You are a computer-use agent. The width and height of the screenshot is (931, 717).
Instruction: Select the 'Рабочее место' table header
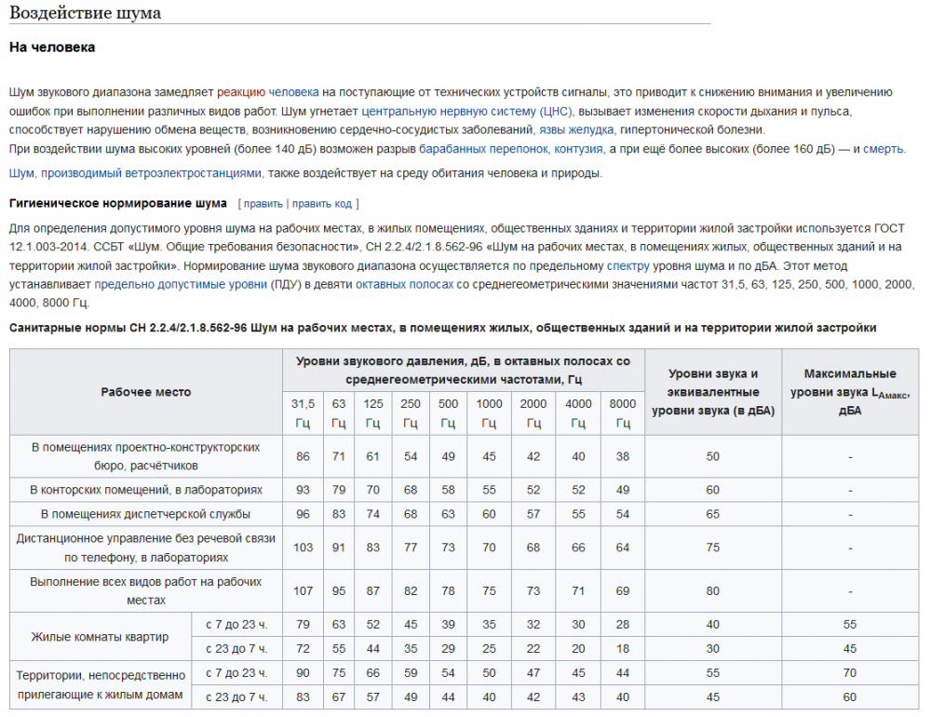[x=146, y=392]
